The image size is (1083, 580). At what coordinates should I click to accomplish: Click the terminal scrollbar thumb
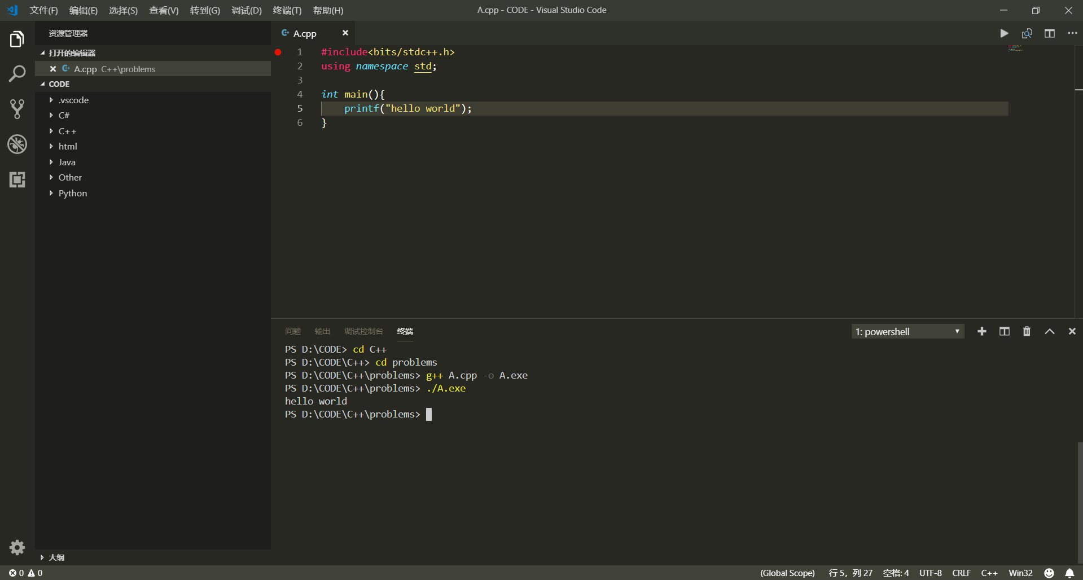click(x=1080, y=503)
